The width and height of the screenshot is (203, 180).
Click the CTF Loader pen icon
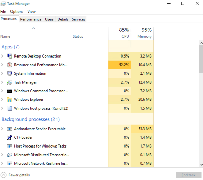[x=10, y=137]
